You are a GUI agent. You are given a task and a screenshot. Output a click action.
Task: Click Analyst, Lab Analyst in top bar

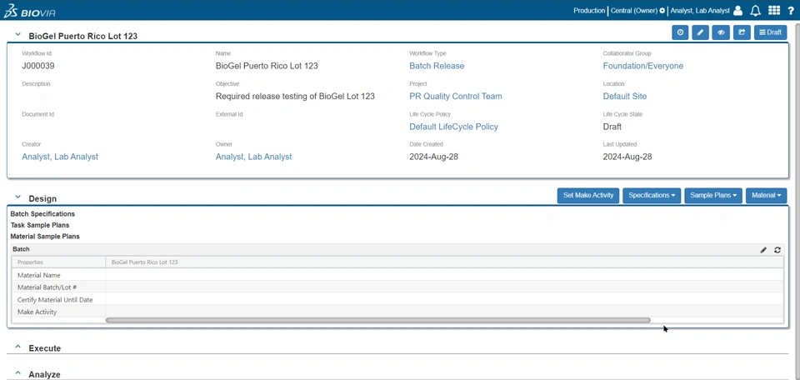tap(700, 11)
